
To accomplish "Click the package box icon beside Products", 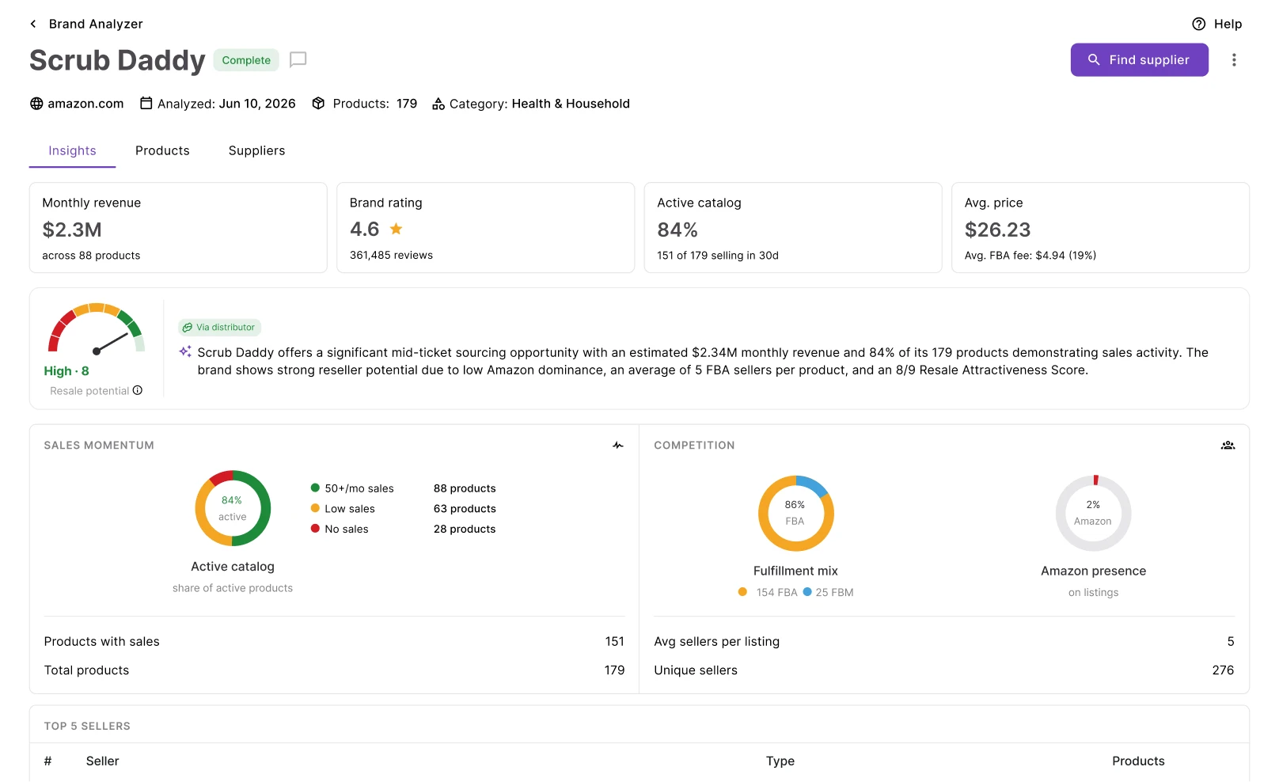I will pyautogui.click(x=318, y=103).
